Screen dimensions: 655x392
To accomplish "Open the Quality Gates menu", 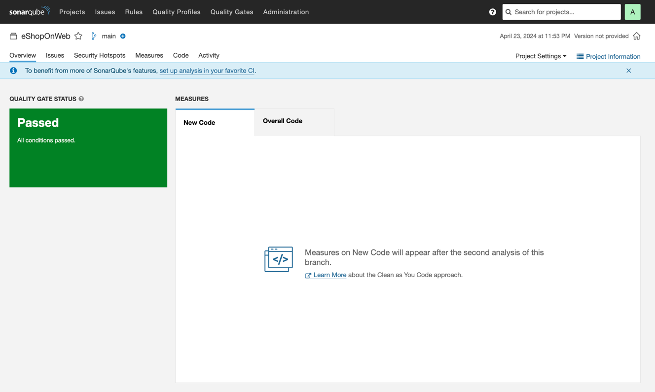I will point(231,12).
